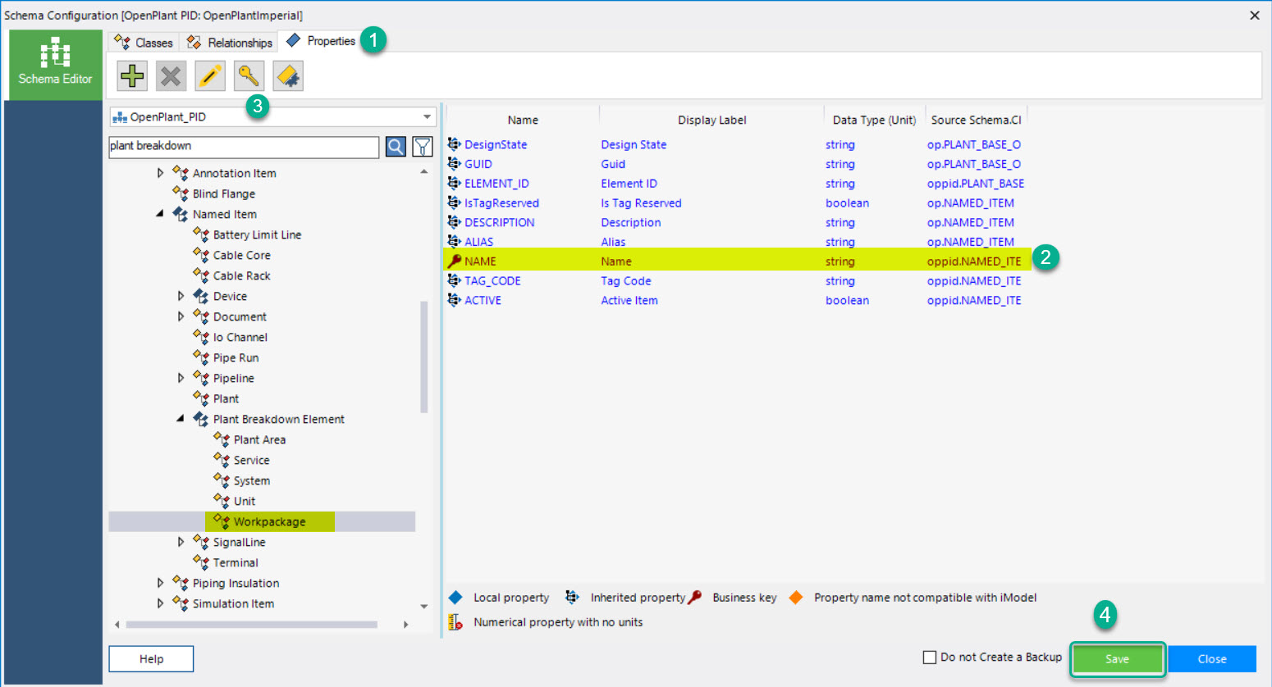
Task: Select the Properties tab
Action: pos(321,41)
